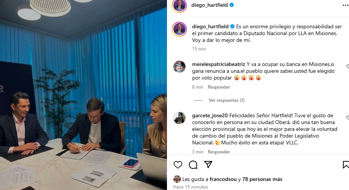Expand Ver respuestas (1) replies

(227, 100)
